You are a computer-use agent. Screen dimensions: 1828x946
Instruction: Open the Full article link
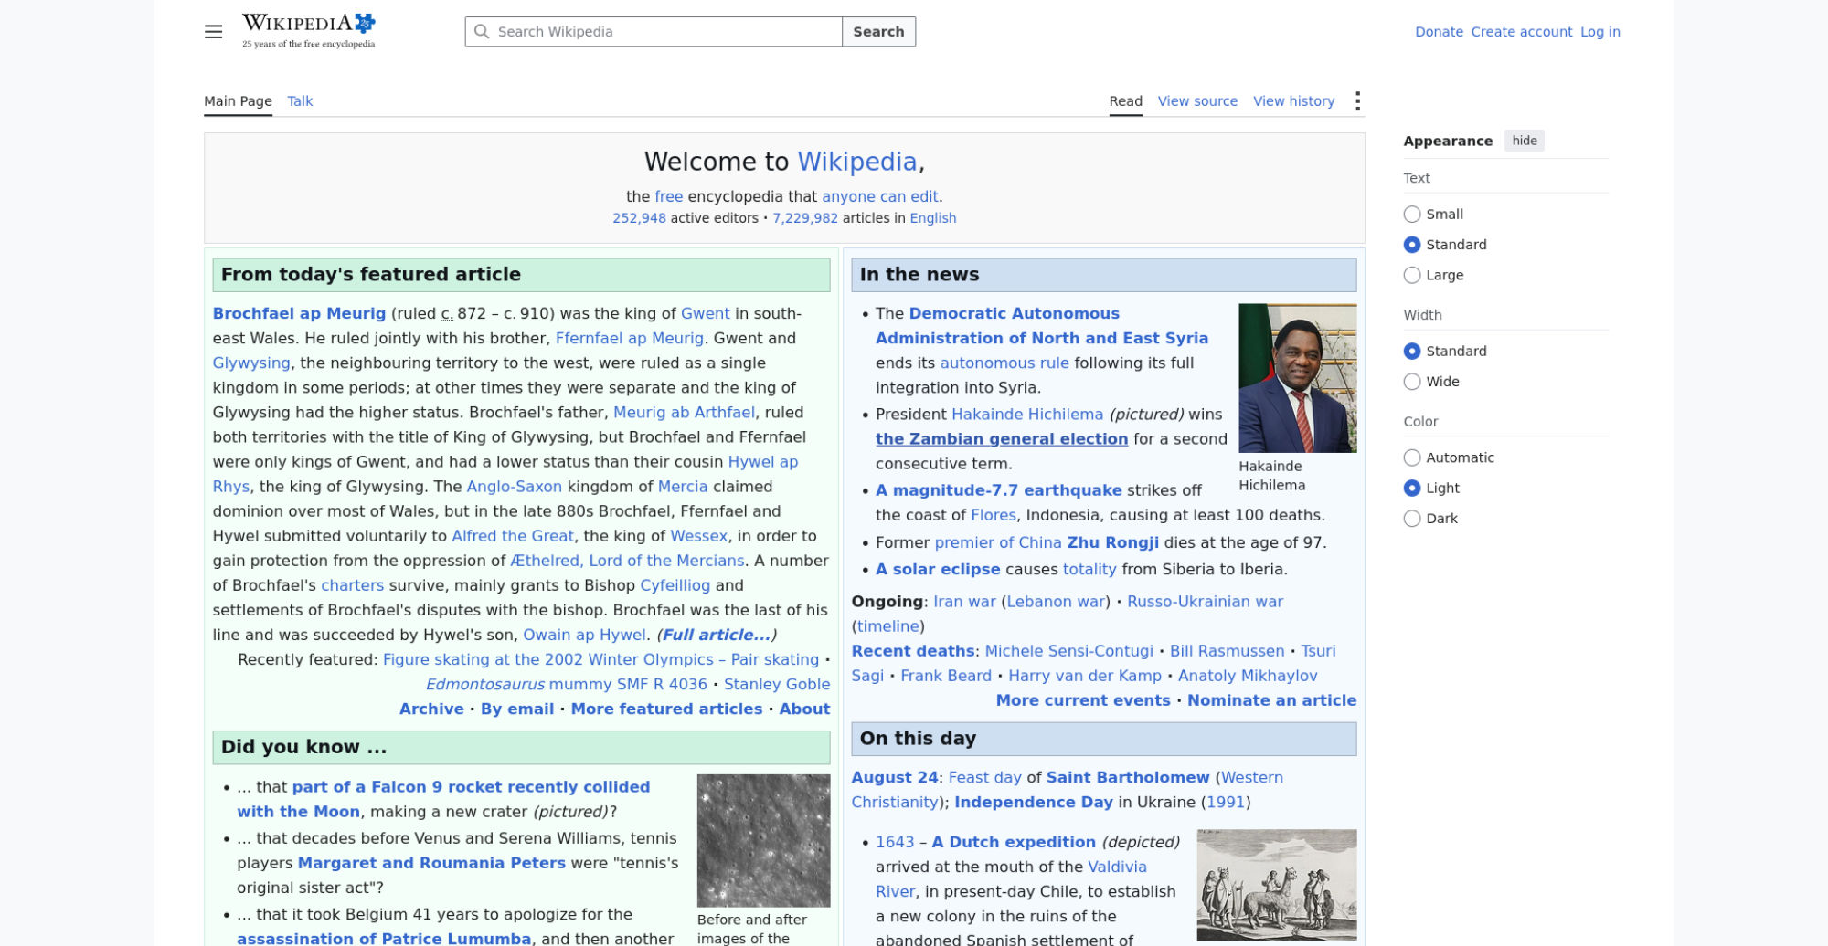click(716, 635)
